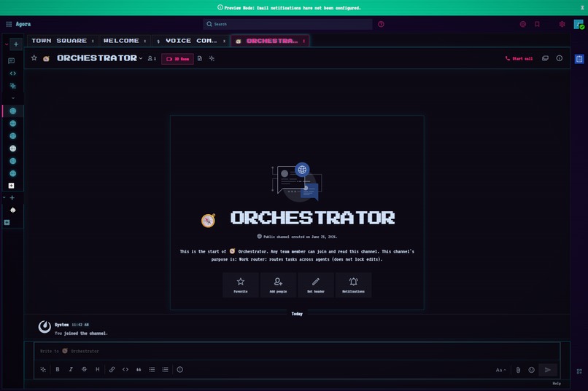This screenshot has width=588, height=391.
Task: Insert inline code in message toolbar
Action: (x=125, y=369)
